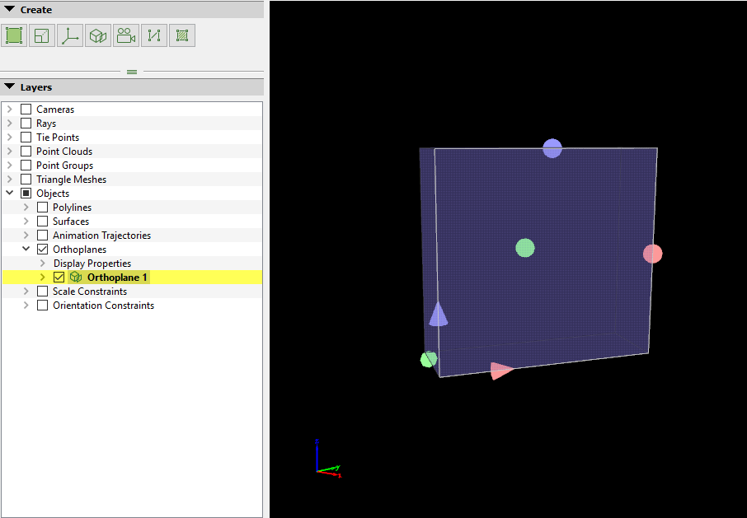747x518 pixels.
Task: Click the green center sphere handle on orthoplane
Action: [525, 248]
